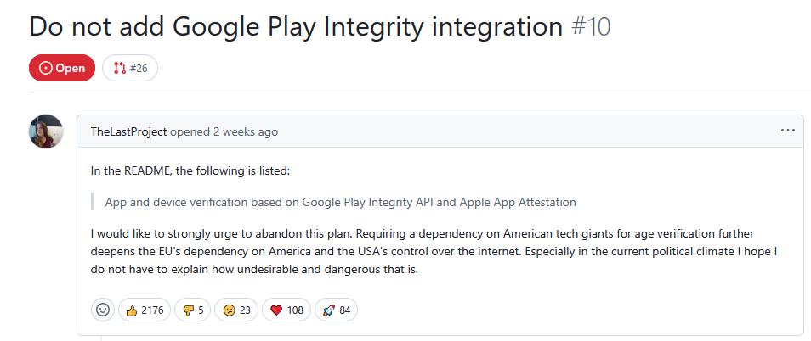Toggle the thumbs down reaction with 5

click(x=192, y=310)
